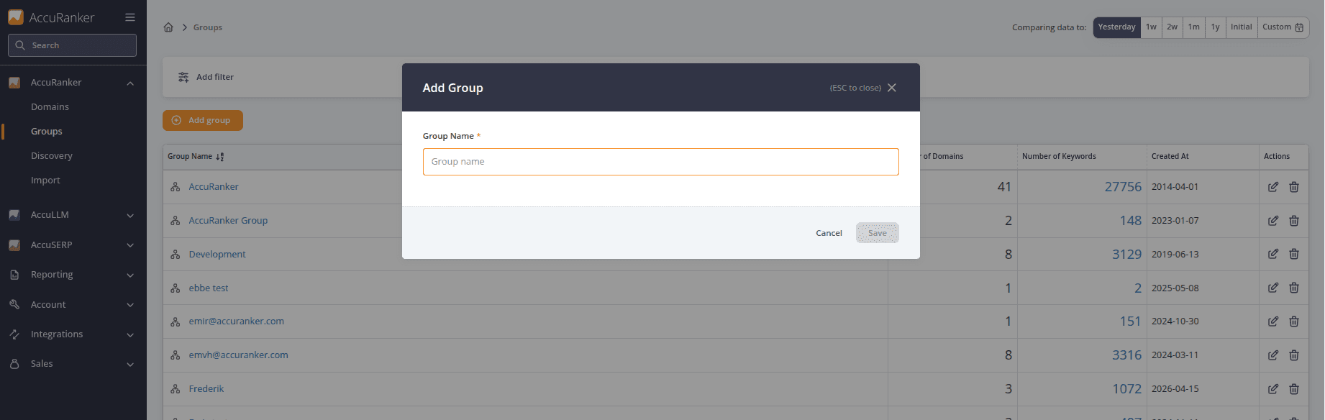
Task: Delete the ebbe test group row
Action: coord(1294,288)
